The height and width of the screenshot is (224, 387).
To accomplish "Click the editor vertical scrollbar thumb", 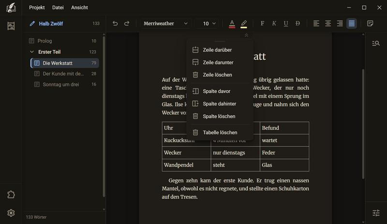I will click(x=363, y=124).
